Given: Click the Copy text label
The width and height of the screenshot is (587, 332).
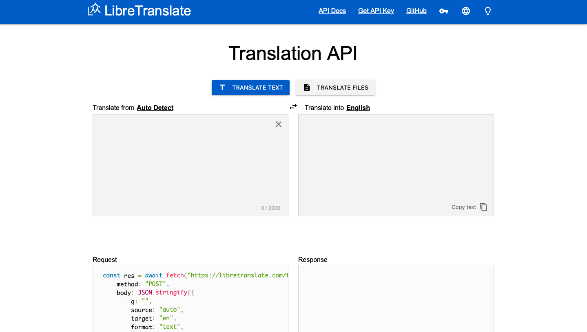Looking at the screenshot, I should (x=464, y=207).
